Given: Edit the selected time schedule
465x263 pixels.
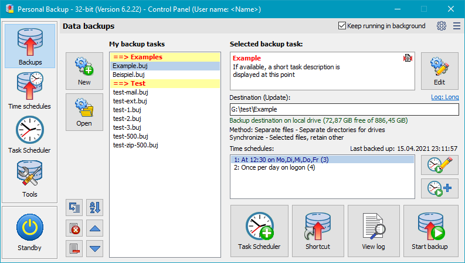Looking at the screenshot, I should click(x=439, y=165).
